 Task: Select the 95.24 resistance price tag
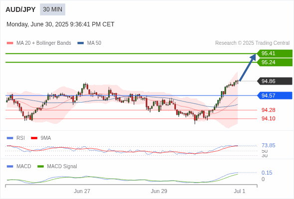[x=275, y=62]
